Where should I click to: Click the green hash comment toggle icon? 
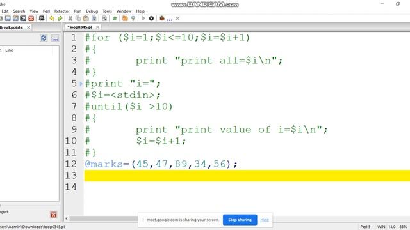click(115, 19)
